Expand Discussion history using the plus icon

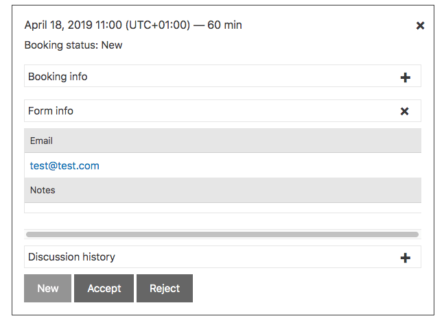point(405,258)
